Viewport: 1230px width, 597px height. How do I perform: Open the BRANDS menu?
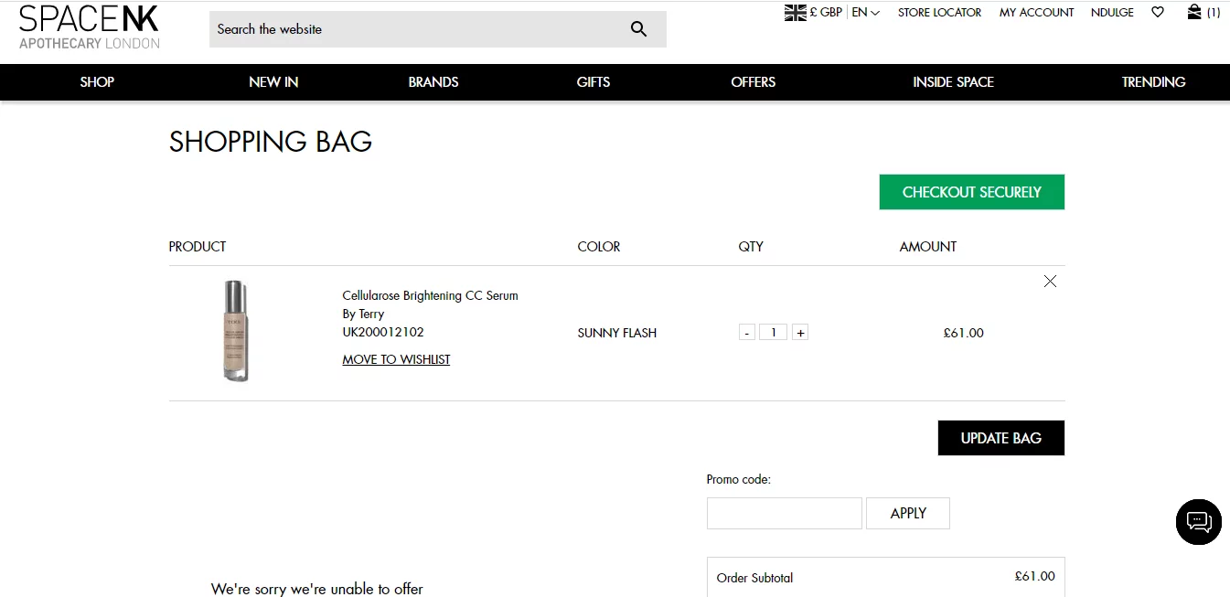point(433,82)
